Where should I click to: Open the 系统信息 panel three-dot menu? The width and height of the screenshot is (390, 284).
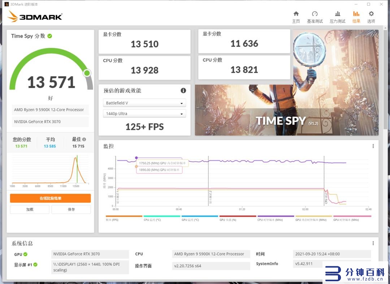pos(373,243)
